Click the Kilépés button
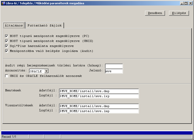 (179, 13)
